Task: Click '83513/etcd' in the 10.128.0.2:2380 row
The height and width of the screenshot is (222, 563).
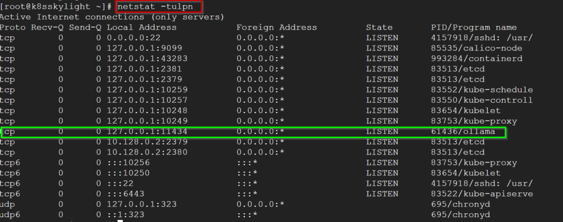Action: 458,152
